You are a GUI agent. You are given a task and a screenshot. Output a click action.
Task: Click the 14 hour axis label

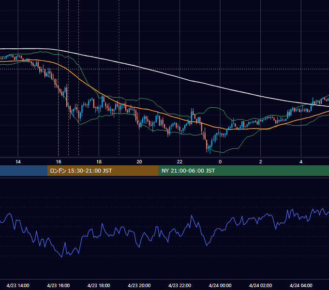coord(18,162)
